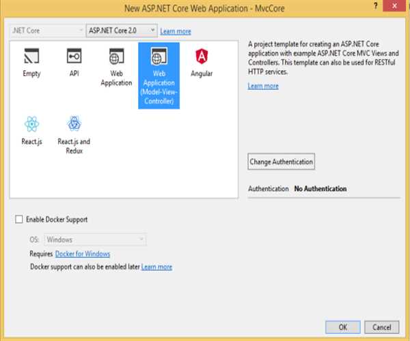Open Learn more link under template description
Viewport: 410px width, 341px height.
263,86
